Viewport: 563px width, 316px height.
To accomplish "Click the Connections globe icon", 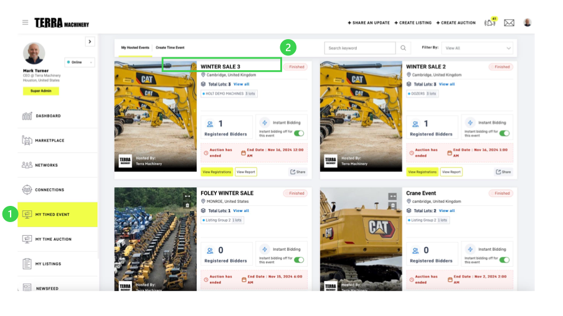I will (x=27, y=189).
